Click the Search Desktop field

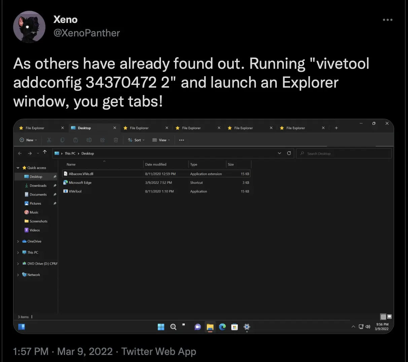pos(344,153)
